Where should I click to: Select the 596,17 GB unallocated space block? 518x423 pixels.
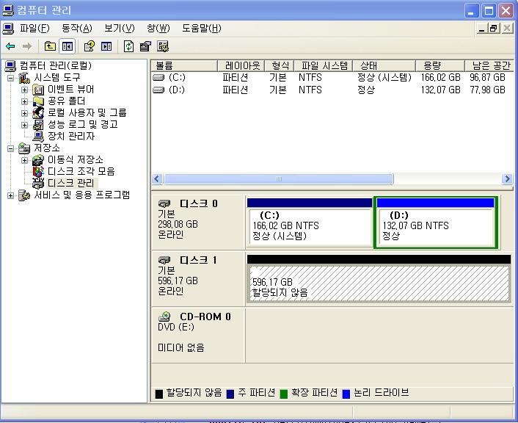coord(379,278)
